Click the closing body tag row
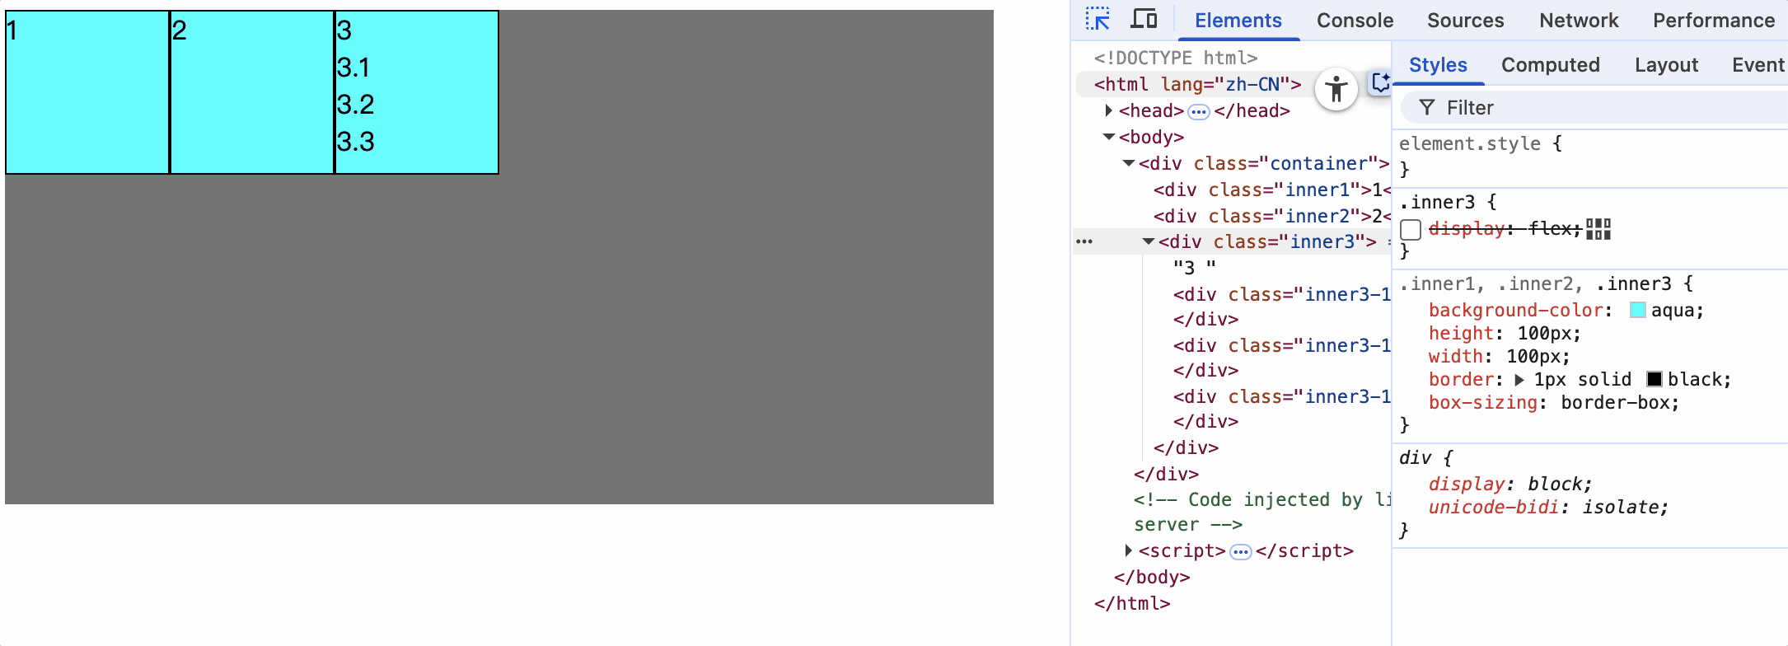The width and height of the screenshot is (1788, 646). coord(1152,577)
